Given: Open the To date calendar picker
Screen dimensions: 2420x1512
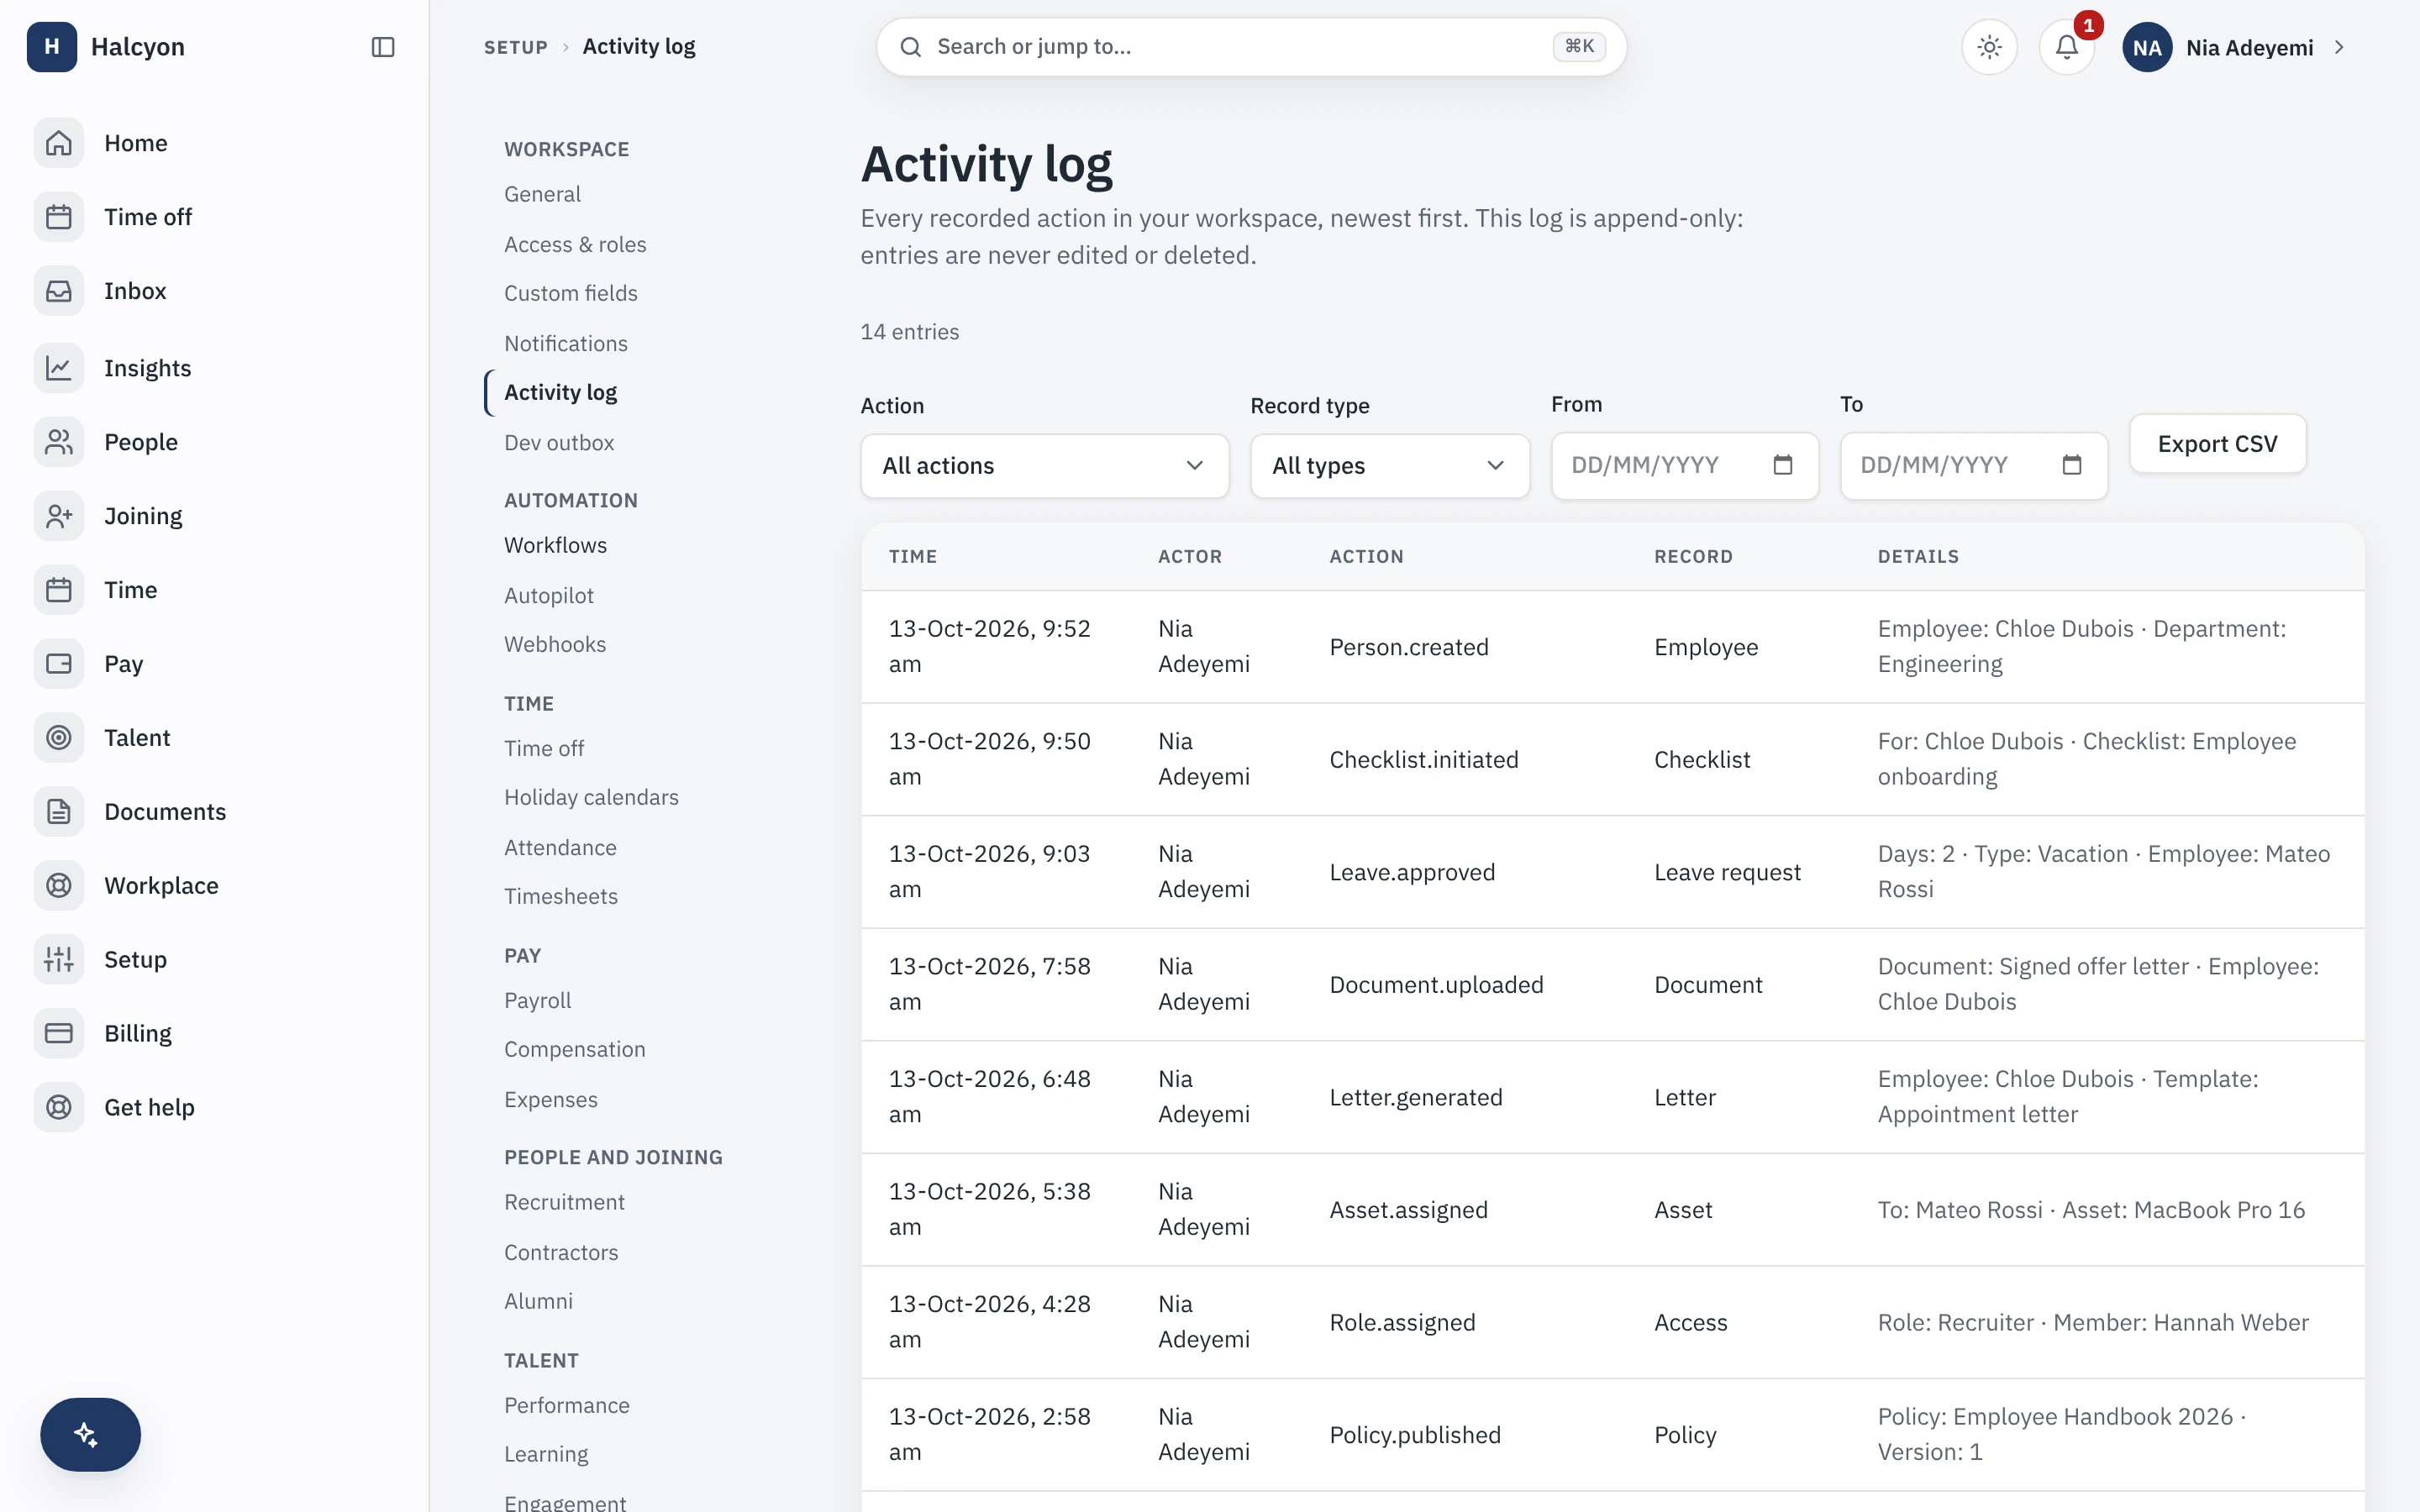Looking at the screenshot, I should coord(2072,465).
